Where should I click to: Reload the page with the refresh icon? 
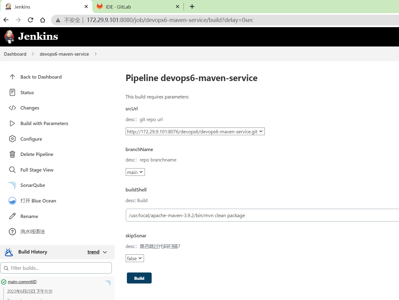tap(30, 20)
